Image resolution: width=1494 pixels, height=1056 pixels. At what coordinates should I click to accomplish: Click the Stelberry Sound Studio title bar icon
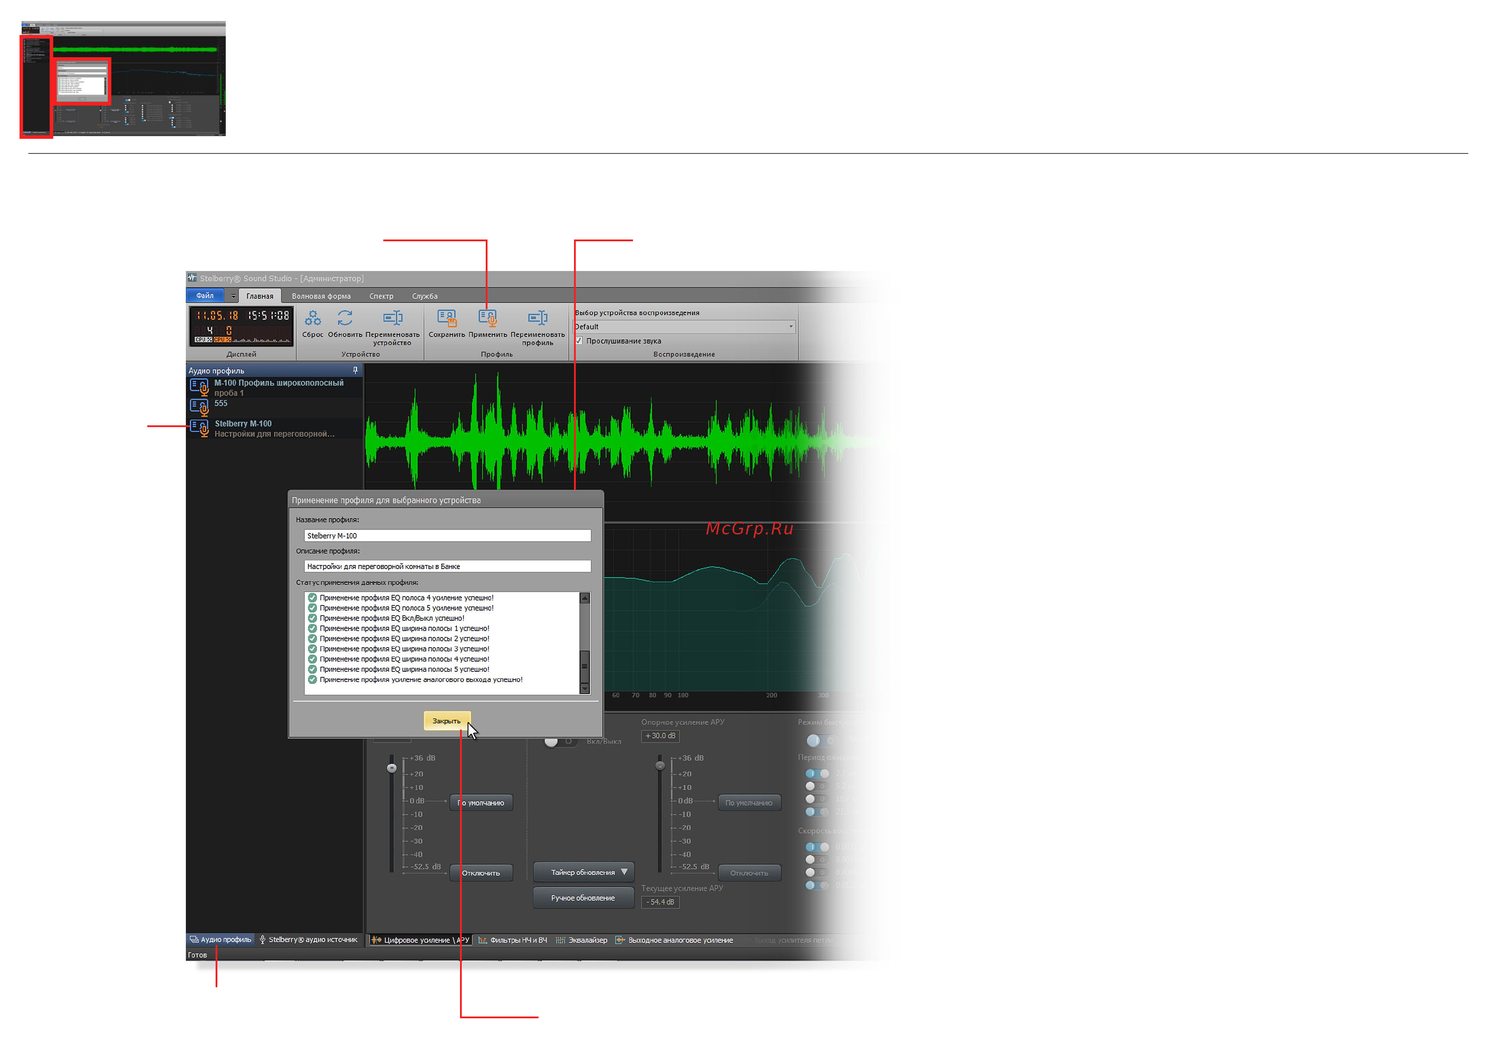[x=192, y=278]
